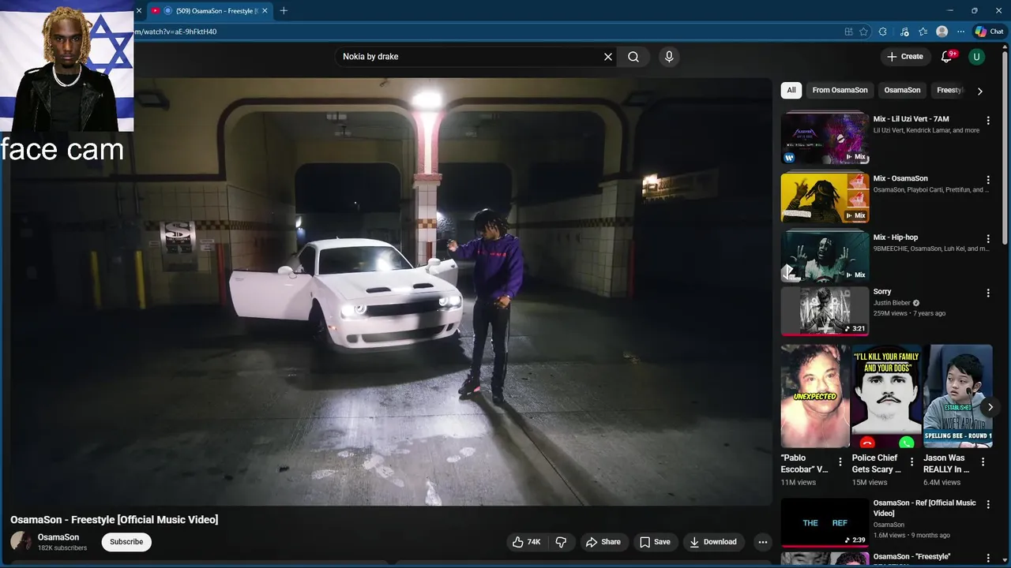Click the video title 'OsamaSon - Freestyle [Official Music Video]'
1011x568 pixels.
point(115,519)
